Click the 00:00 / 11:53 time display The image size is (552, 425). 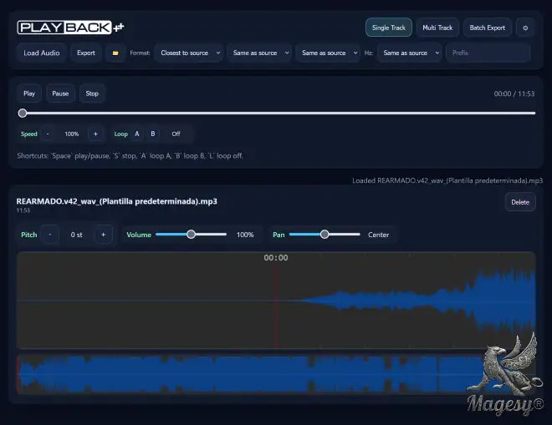pos(514,94)
